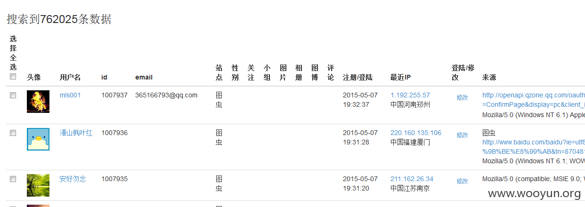585x207 pixels.
Task: Click the 注册/登陆 column header
Action: coord(357,77)
